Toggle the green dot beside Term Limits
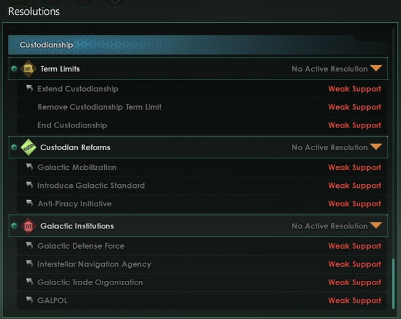 click(x=14, y=69)
